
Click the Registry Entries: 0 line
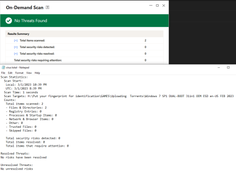(24, 111)
